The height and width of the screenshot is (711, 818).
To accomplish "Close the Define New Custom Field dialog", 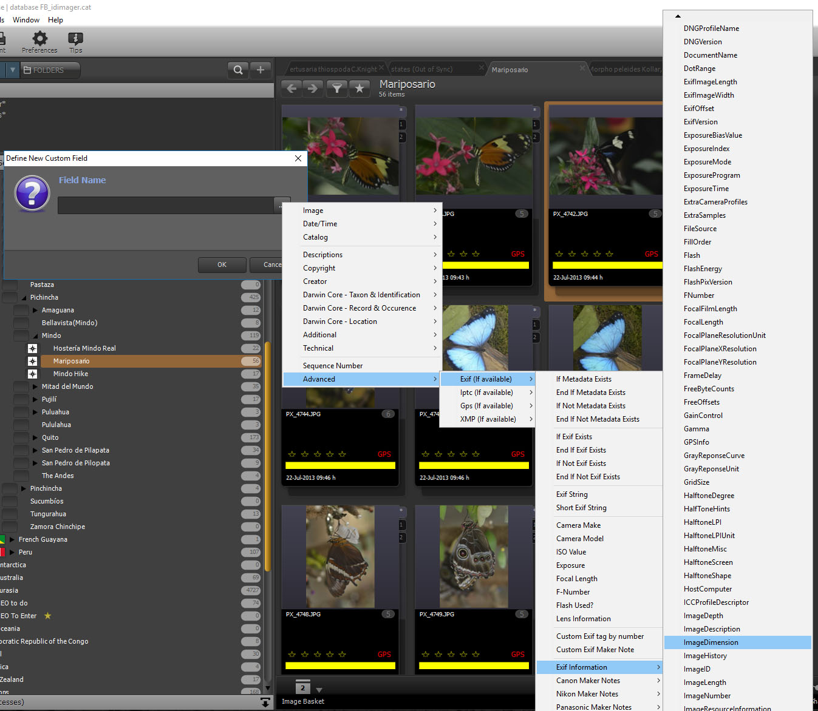I will coord(298,158).
